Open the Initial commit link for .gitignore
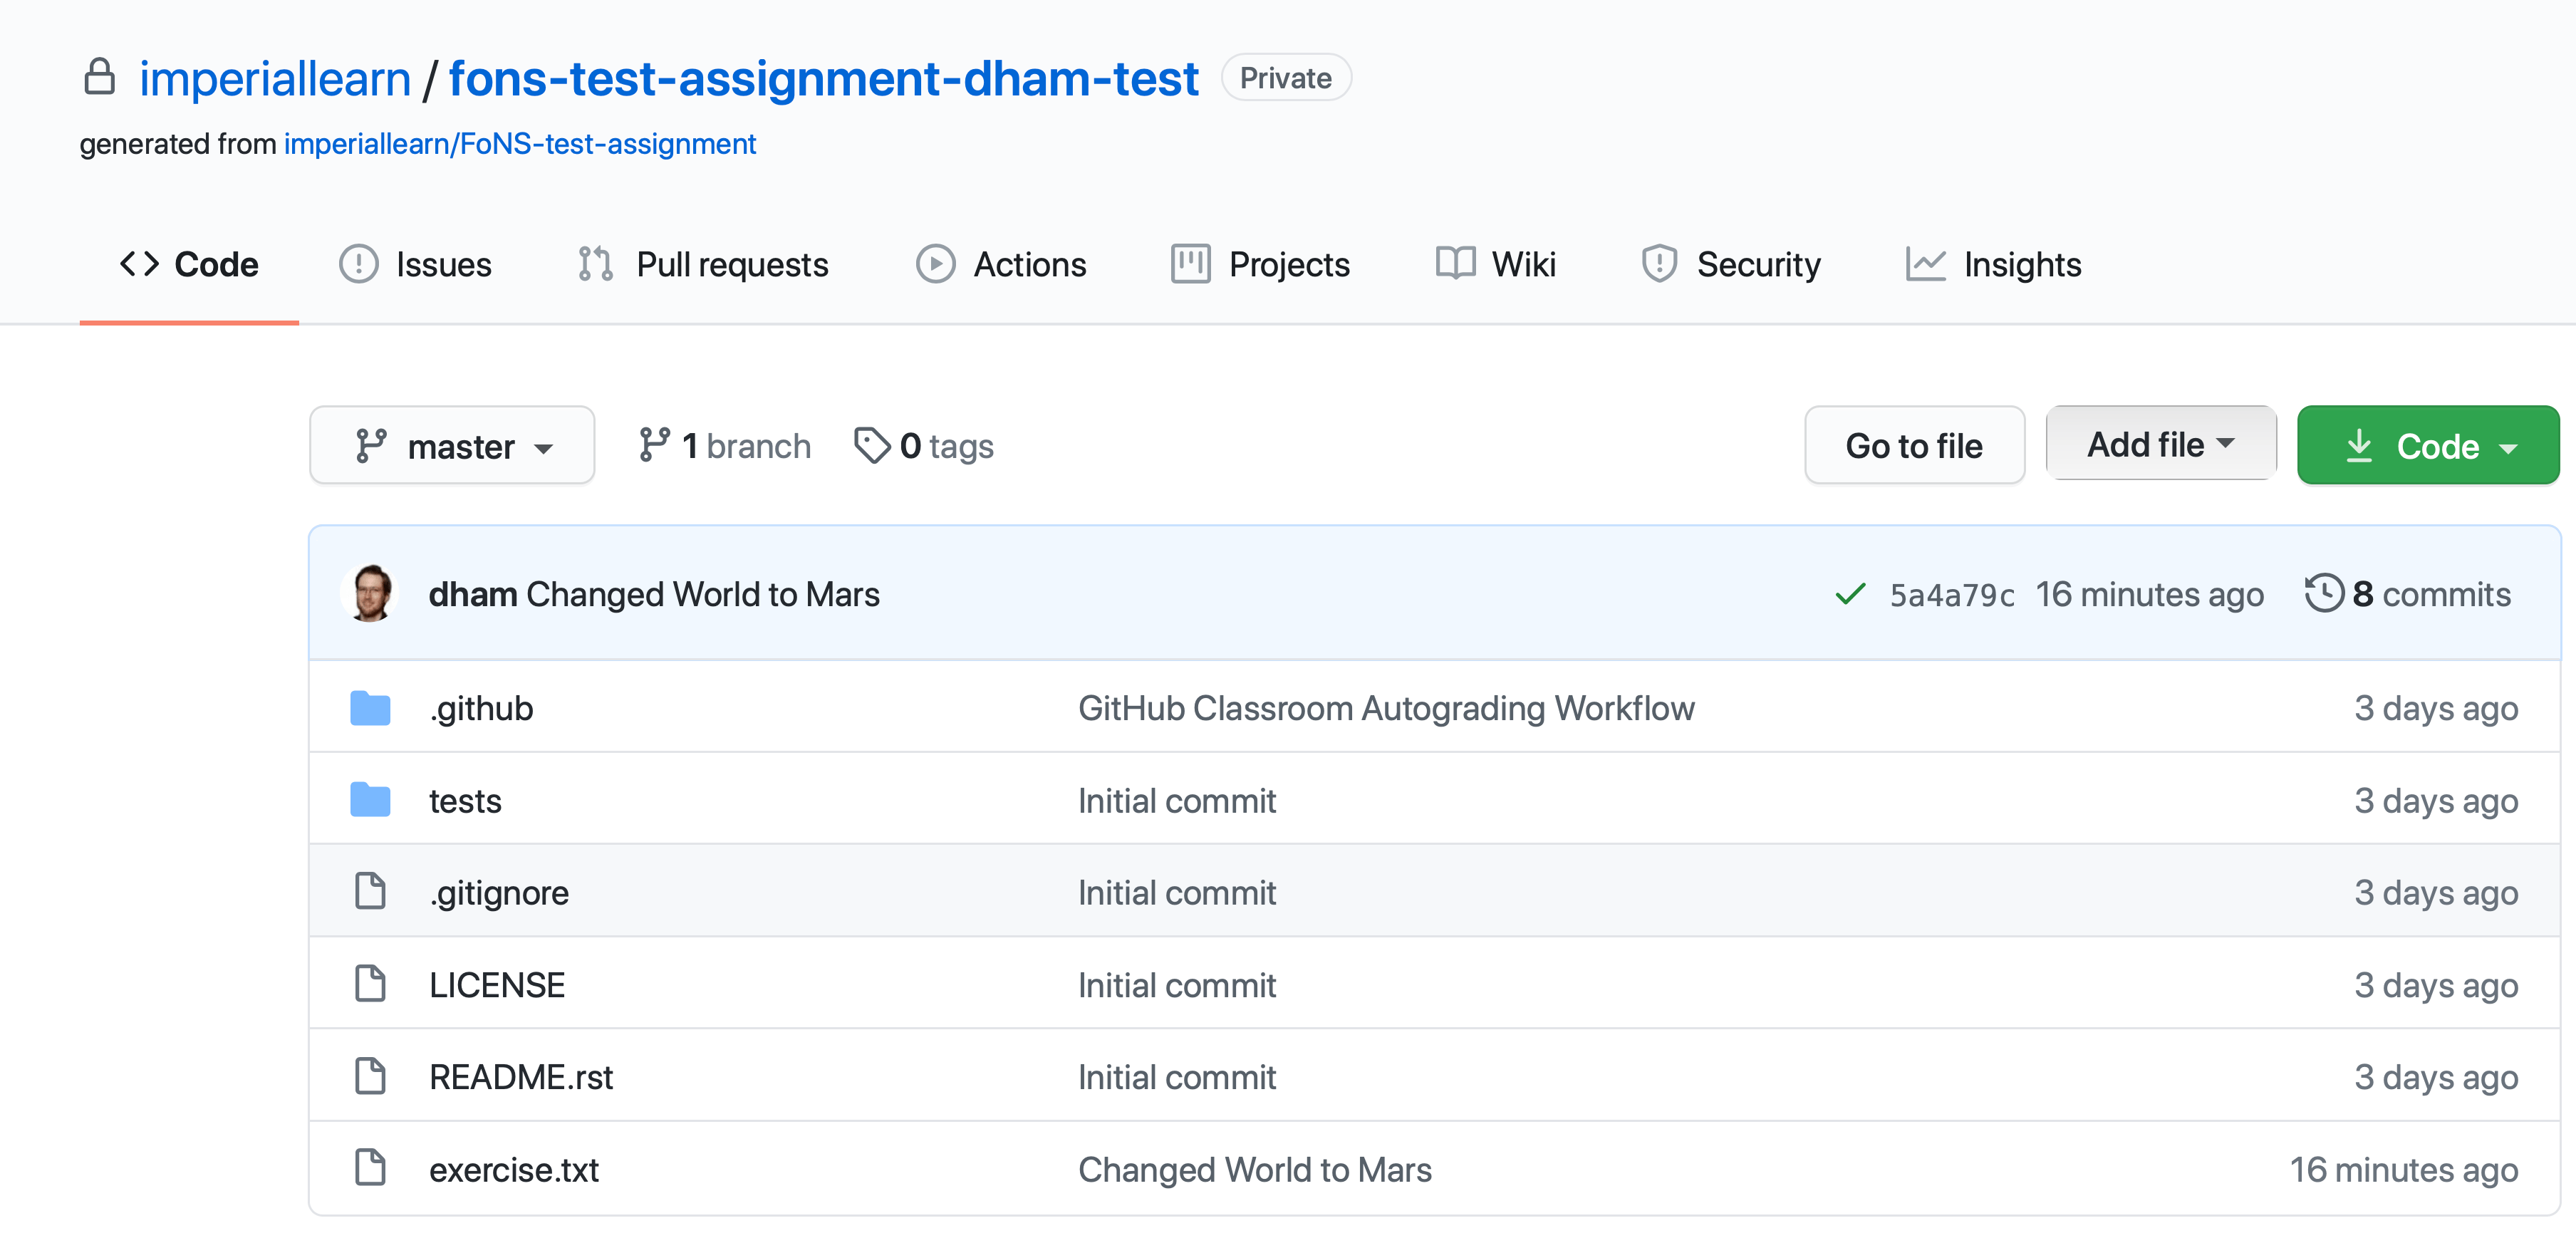This screenshot has height=1238, width=2576. [x=1177, y=893]
